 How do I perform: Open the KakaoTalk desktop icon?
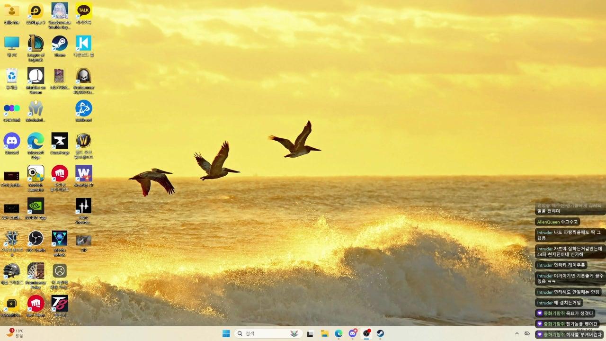pyautogui.click(x=84, y=11)
